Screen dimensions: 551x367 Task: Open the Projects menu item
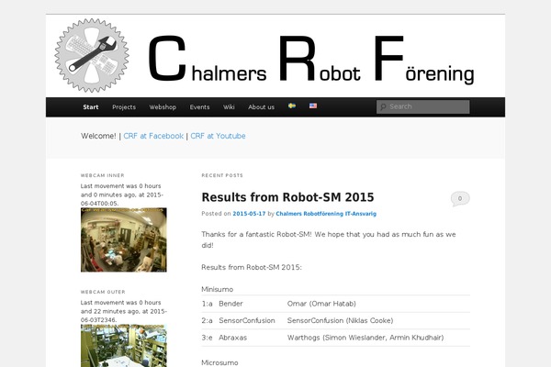[124, 107]
